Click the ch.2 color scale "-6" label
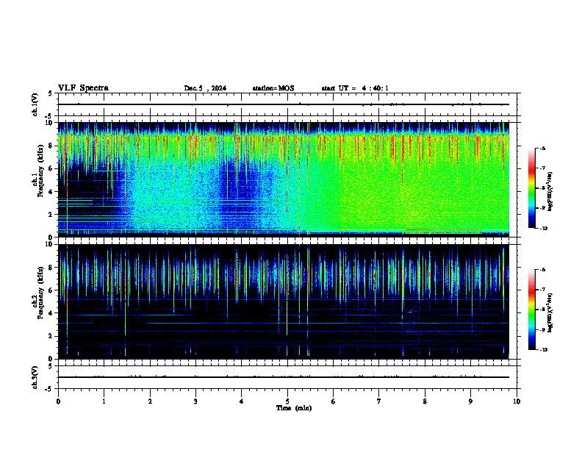This screenshot has height=450, width=582. 542,270
